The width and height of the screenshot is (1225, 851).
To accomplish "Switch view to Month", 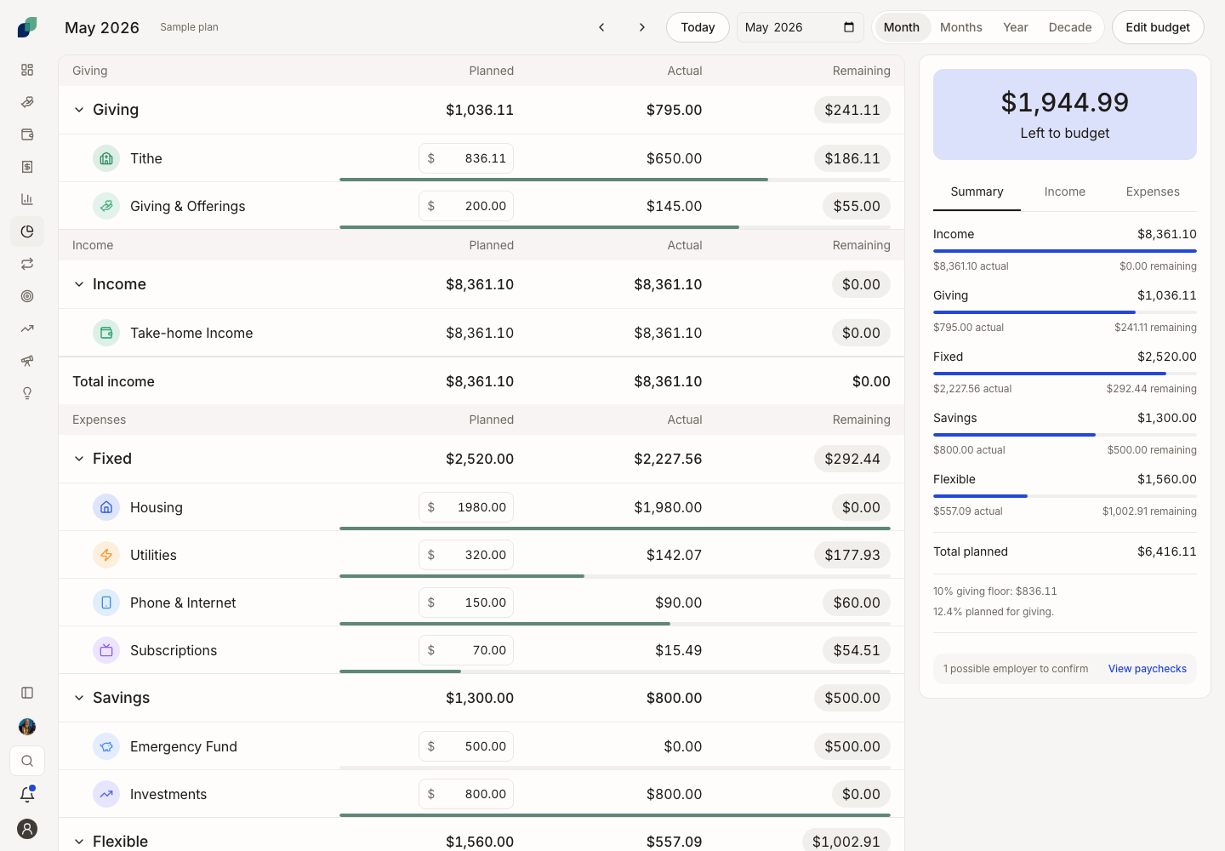I will coord(902,27).
